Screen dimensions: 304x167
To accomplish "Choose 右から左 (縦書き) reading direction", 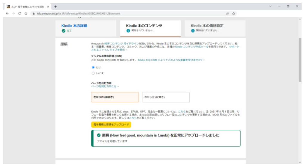I will [166, 97].
